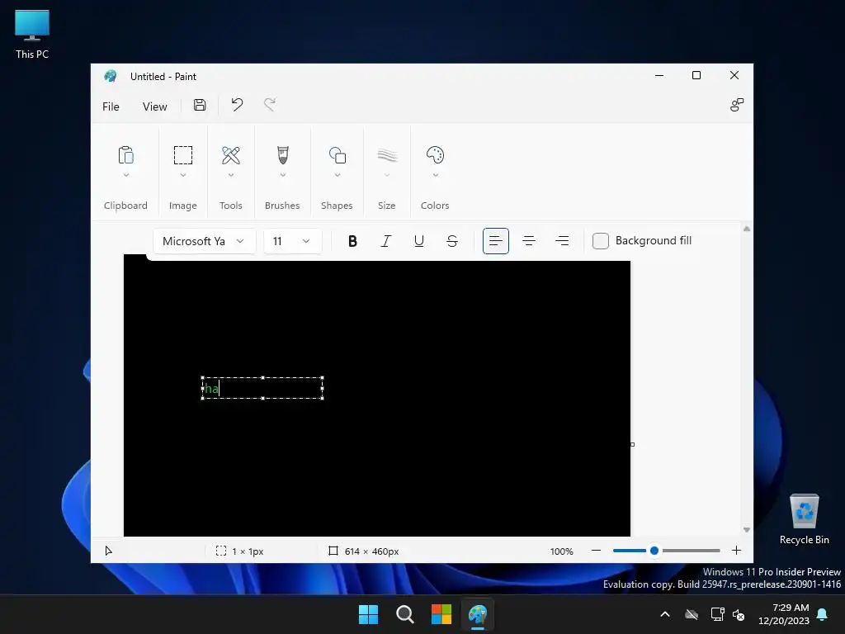
Task: Click the network display tray icon
Action: coord(718,614)
